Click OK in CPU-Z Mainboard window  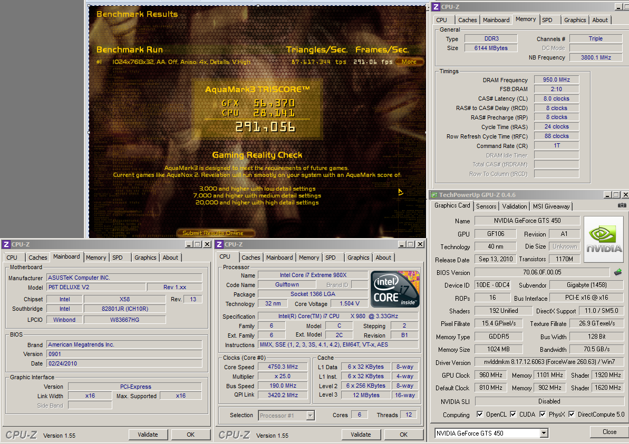click(x=190, y=435)
